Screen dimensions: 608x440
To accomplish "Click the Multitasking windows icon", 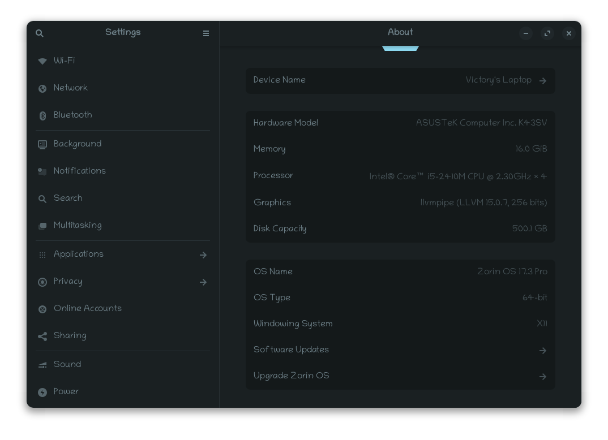I will pyautogui.click(x=42, y=226).
